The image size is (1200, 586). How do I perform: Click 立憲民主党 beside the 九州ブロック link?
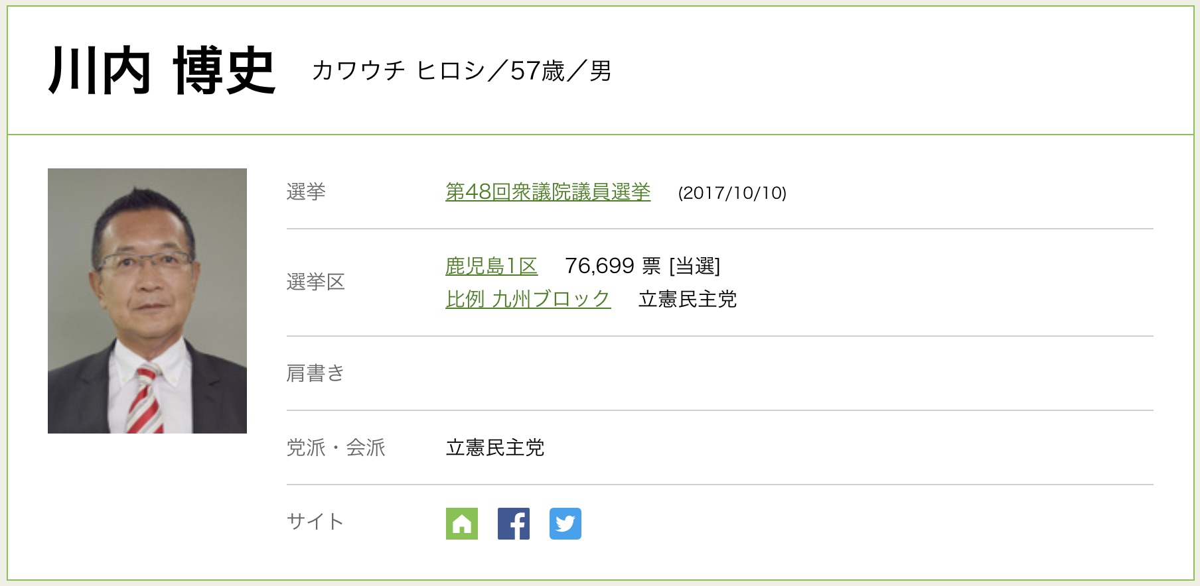(687, 300)
